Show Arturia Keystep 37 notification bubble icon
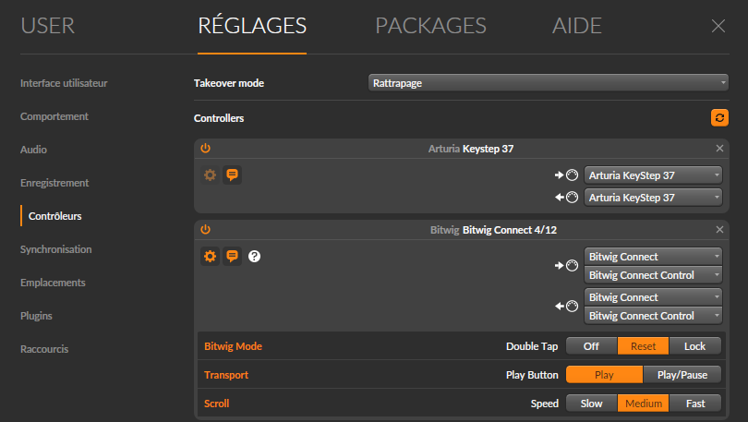 click(x=233, y=175)
